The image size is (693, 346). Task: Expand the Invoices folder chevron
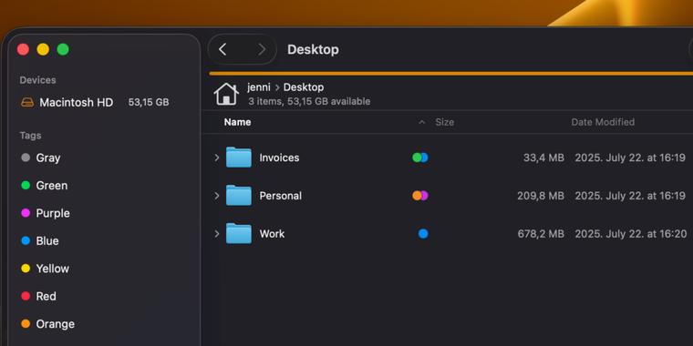[217, 158]
